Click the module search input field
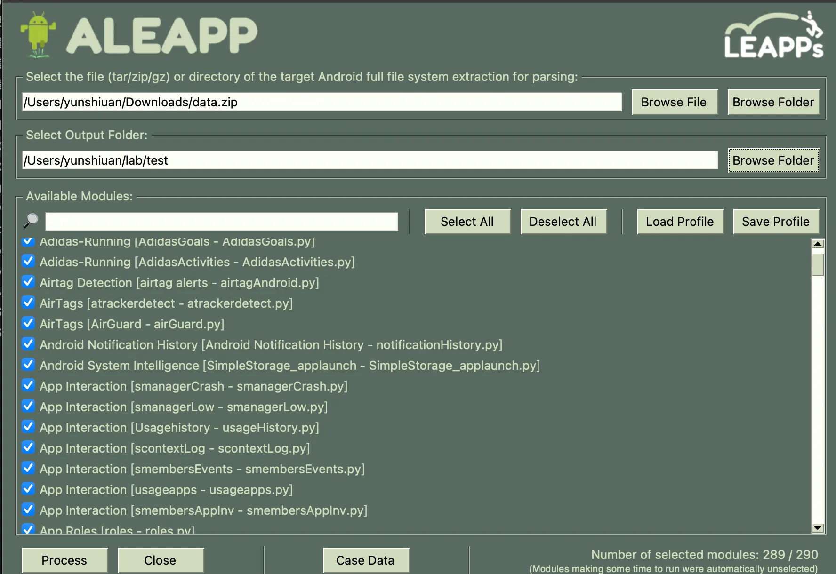Screen dimensions: 836x574 click(x=222, y=221)
